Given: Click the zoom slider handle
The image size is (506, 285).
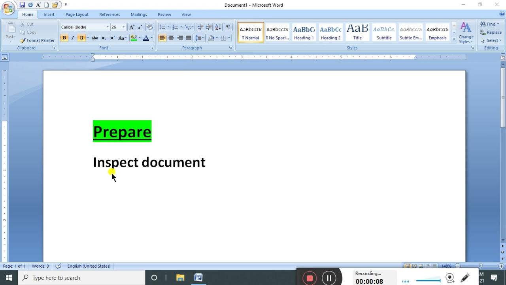Looking at the screenshot, I should click(481, 266).
